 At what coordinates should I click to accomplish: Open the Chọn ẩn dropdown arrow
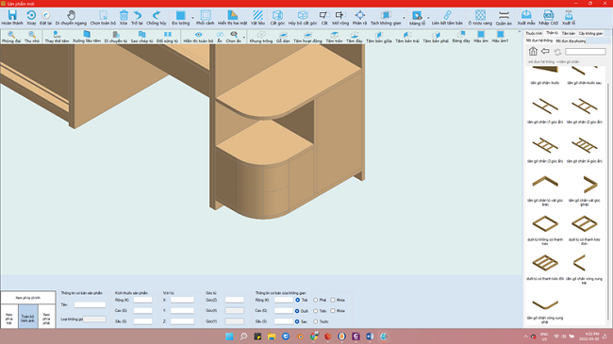(244, 38)
